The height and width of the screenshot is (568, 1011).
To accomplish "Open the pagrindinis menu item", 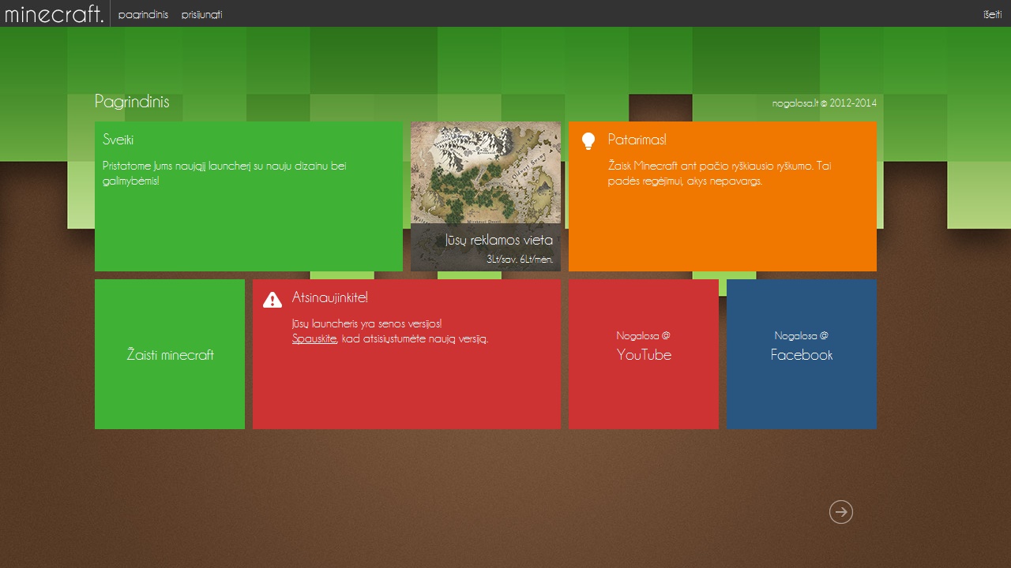I will pyautogui.click(x=143, y=15).
